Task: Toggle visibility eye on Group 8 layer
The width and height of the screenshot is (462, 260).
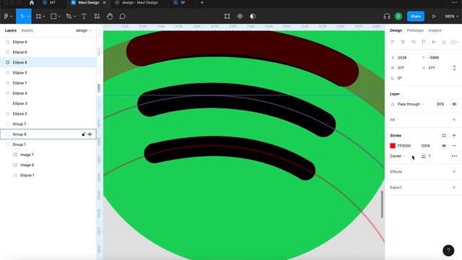Action: [x=90, y=134]
